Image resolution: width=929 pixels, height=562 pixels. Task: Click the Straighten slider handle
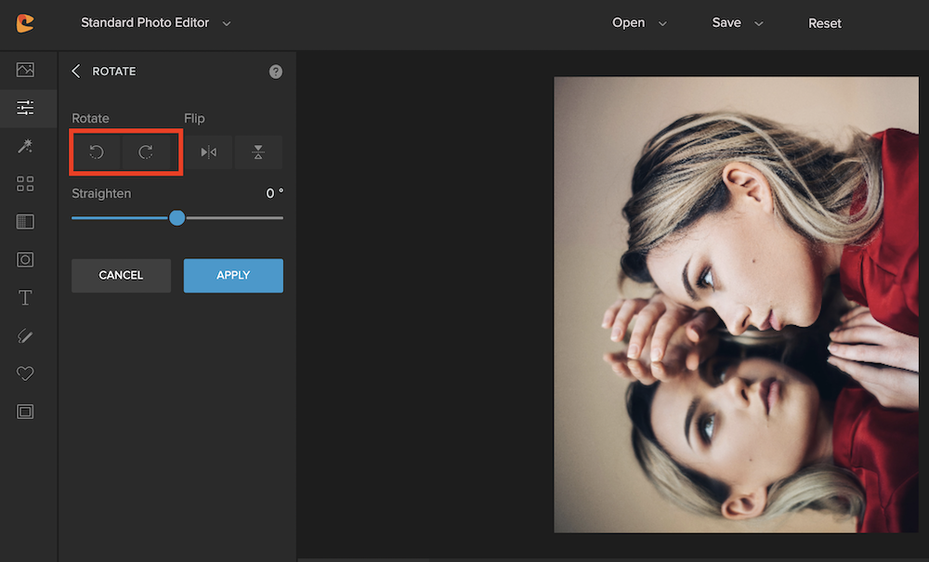pyautogui.click(x=177, y=217)
